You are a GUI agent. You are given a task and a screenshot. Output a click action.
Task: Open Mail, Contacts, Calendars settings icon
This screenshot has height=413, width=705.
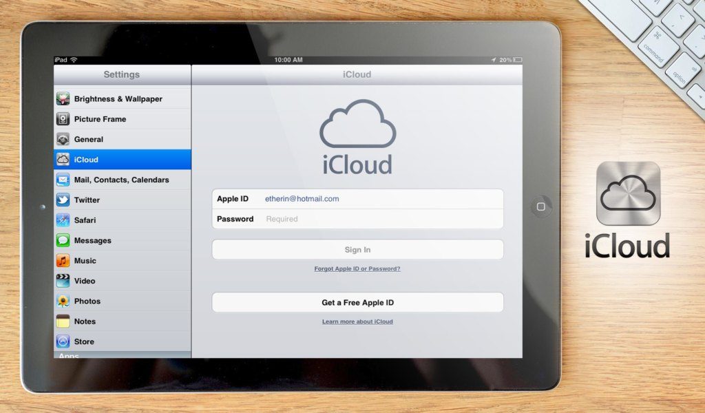63,180
